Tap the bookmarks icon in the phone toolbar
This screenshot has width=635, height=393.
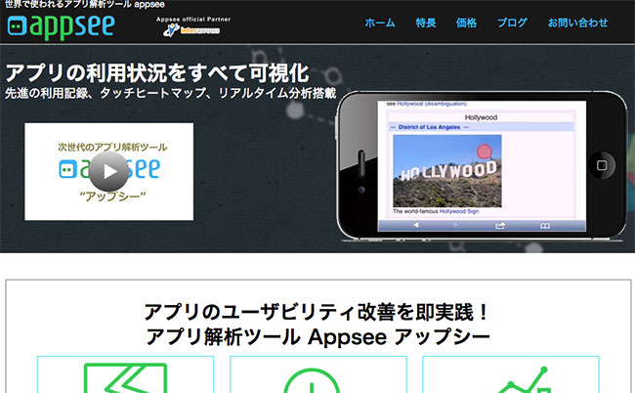(x=545, y=226)
